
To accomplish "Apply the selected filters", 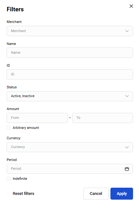I will click(x=122, y=194).
